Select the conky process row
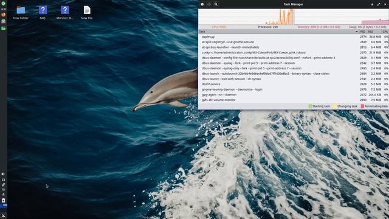This screenshot has height=219, width=389. [294, 52]
